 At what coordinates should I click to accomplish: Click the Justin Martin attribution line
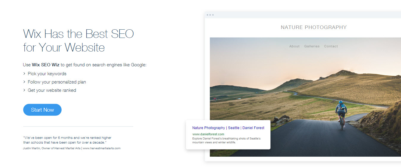(72, 148)
